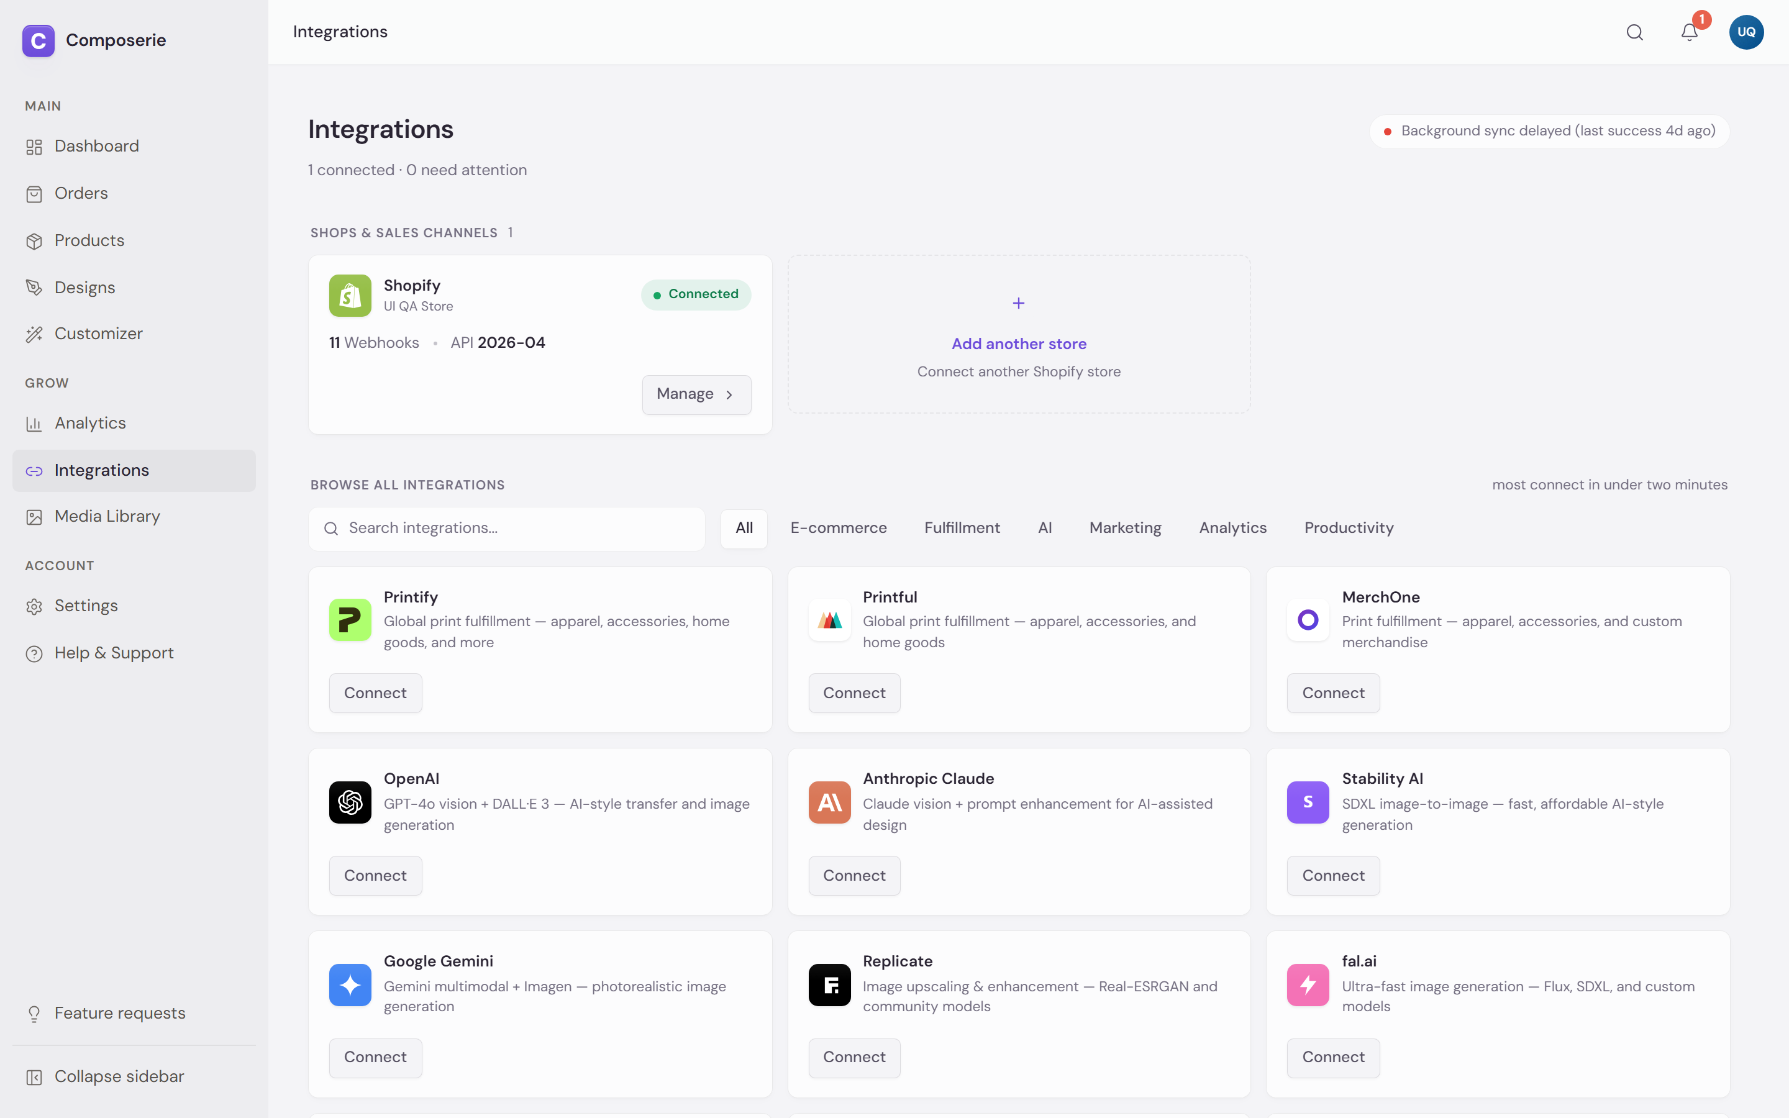Connect the Google Gemini integration

[x=376, y=1057]
